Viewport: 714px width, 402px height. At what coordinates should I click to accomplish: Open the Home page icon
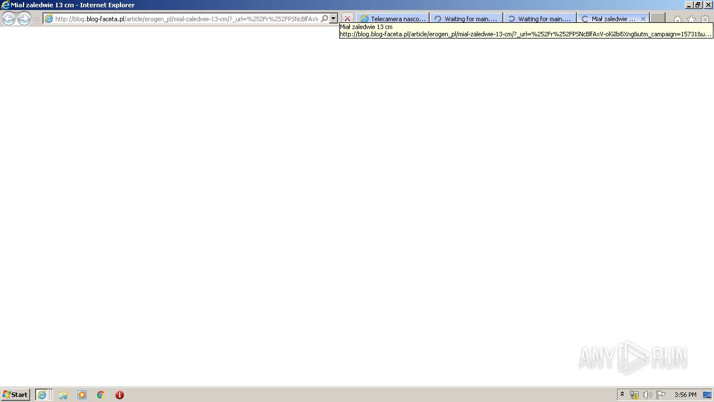(677, 19)
